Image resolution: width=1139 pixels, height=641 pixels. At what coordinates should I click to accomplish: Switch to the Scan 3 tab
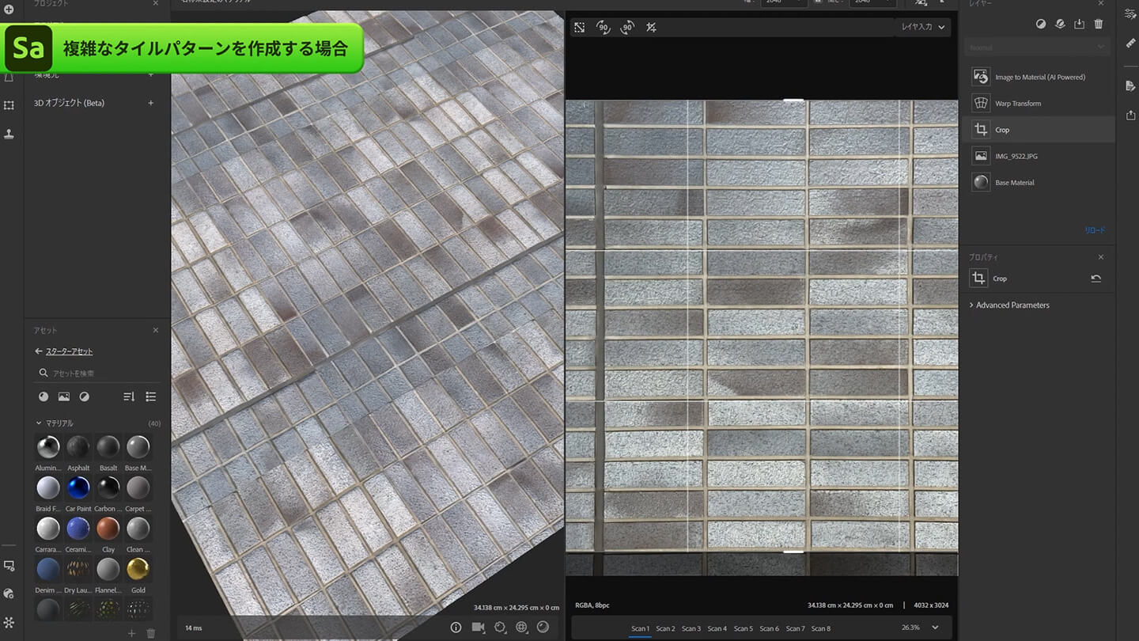pyautogui.click(x=691, y=628)
